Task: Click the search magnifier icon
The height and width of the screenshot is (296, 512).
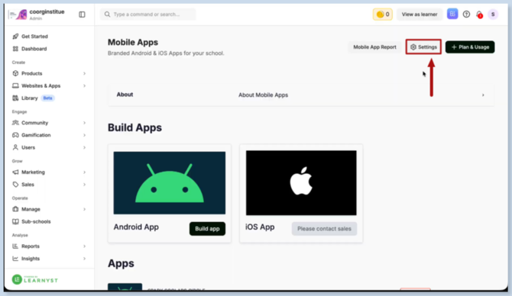Action: pyautogui.click(x=107, y=14)
